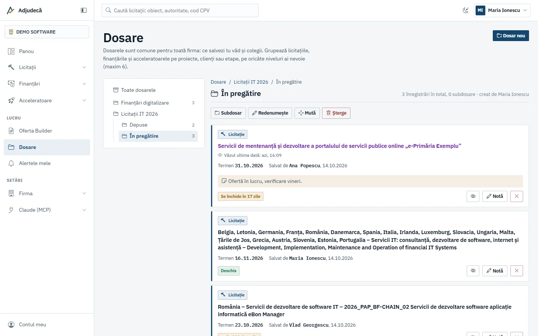Click Redenumește folder button
538x336 pixels.
[x=270, y=113]
